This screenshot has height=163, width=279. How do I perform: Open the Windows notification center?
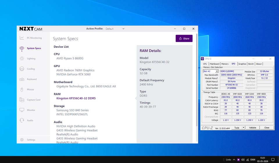pos(273,160)
